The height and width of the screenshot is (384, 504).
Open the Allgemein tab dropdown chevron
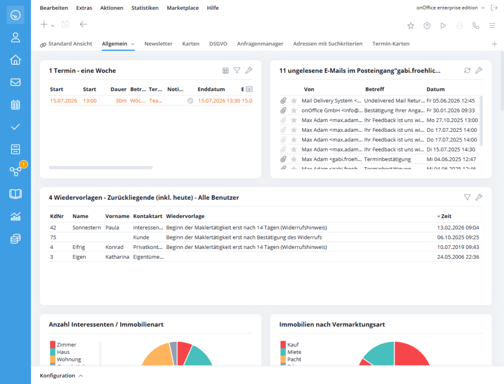(x=132, y=44)
